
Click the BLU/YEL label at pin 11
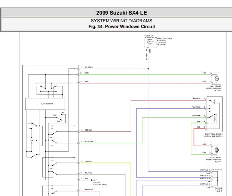point(88,173)
